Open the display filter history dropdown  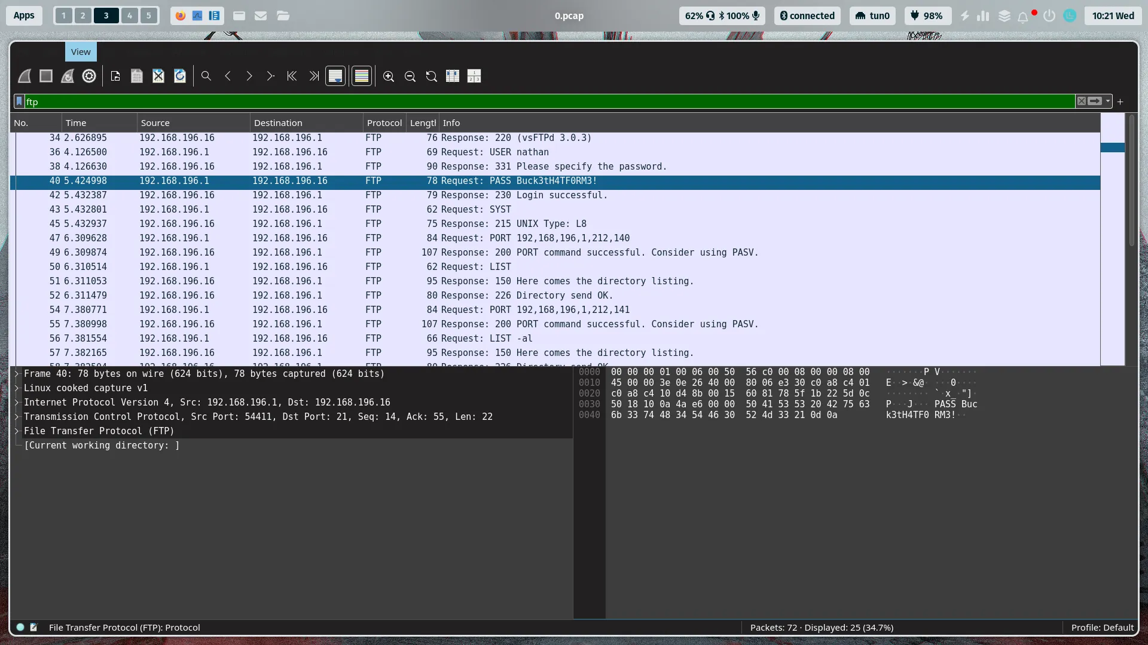[1108, 102]
